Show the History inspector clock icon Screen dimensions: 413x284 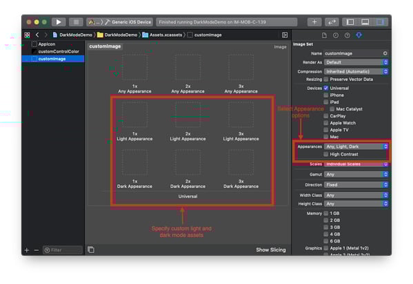click(x=336, y=35)
